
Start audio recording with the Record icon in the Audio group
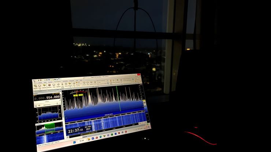pyautogui.click(x=35, y=86)
